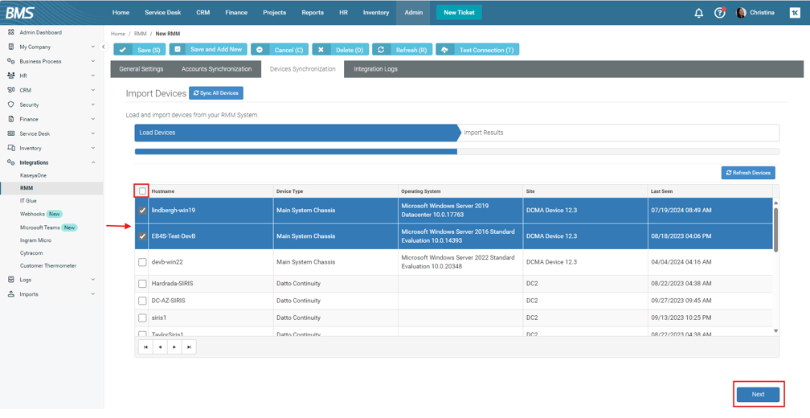Go to next page of device list
Image resolution: width=810 pixels, height=418 pixels.
174,347
